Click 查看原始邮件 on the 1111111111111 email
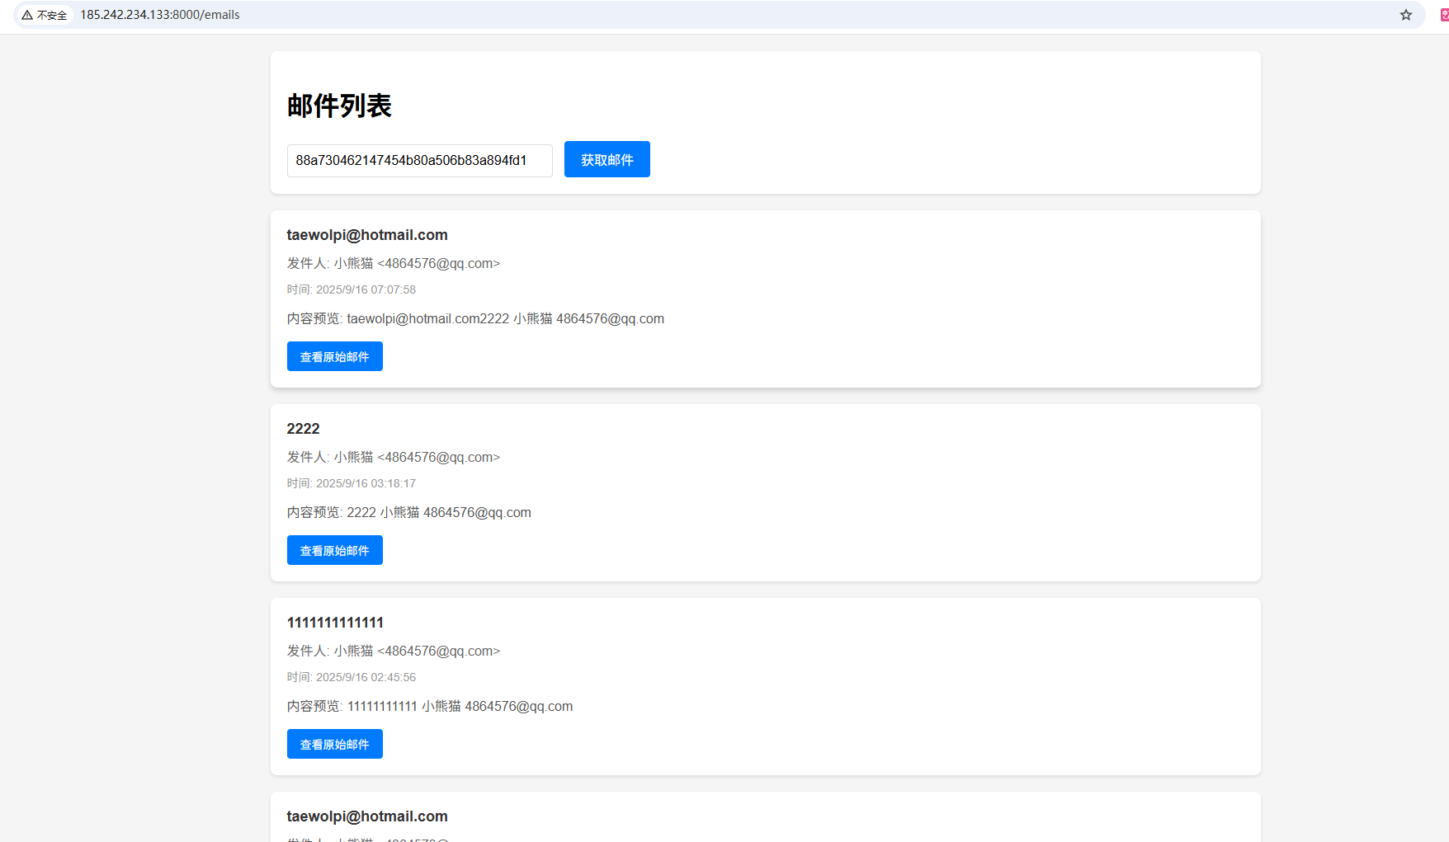 (x=334, y=744)
